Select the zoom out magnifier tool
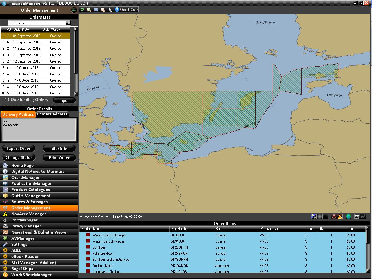372x279 pixels. coord(103,10)
